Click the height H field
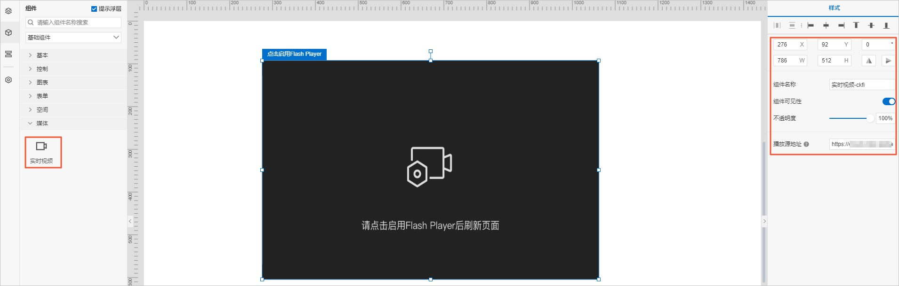899x286 pixels. pos(835,61)
